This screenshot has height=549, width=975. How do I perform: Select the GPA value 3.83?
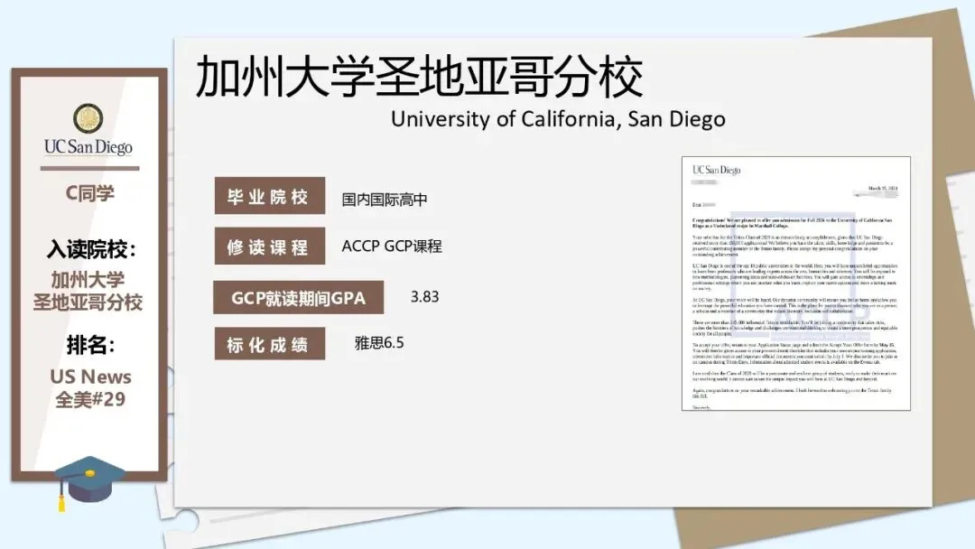(424, 296)
